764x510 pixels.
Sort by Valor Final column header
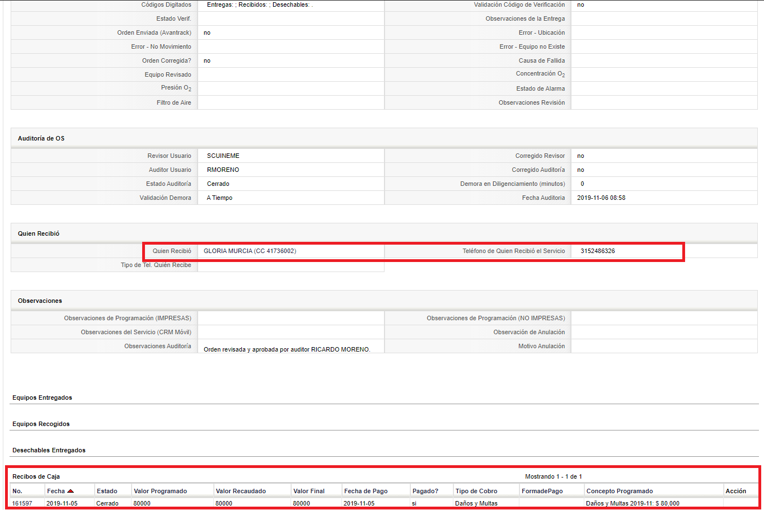click(309, 491)
